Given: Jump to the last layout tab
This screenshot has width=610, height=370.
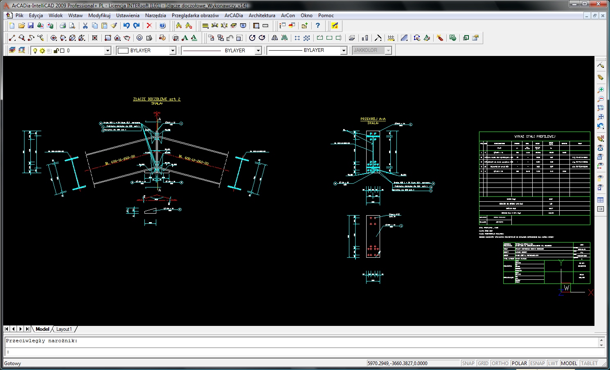Looking at the screenshot, I should [x=27, y=329].
